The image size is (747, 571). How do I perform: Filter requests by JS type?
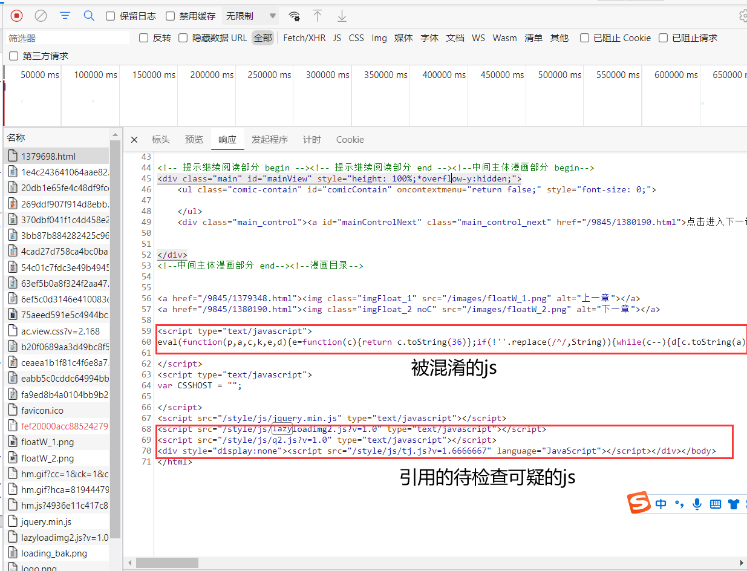coord(336,38)
